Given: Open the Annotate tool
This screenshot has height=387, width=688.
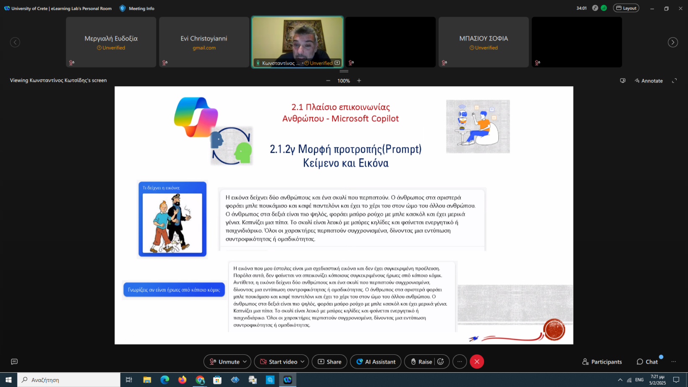Looking at the screenshot, I should (x=649, y=81).
